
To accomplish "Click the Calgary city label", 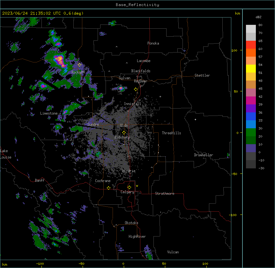I will pyautogui.click(x=127, y=192).
